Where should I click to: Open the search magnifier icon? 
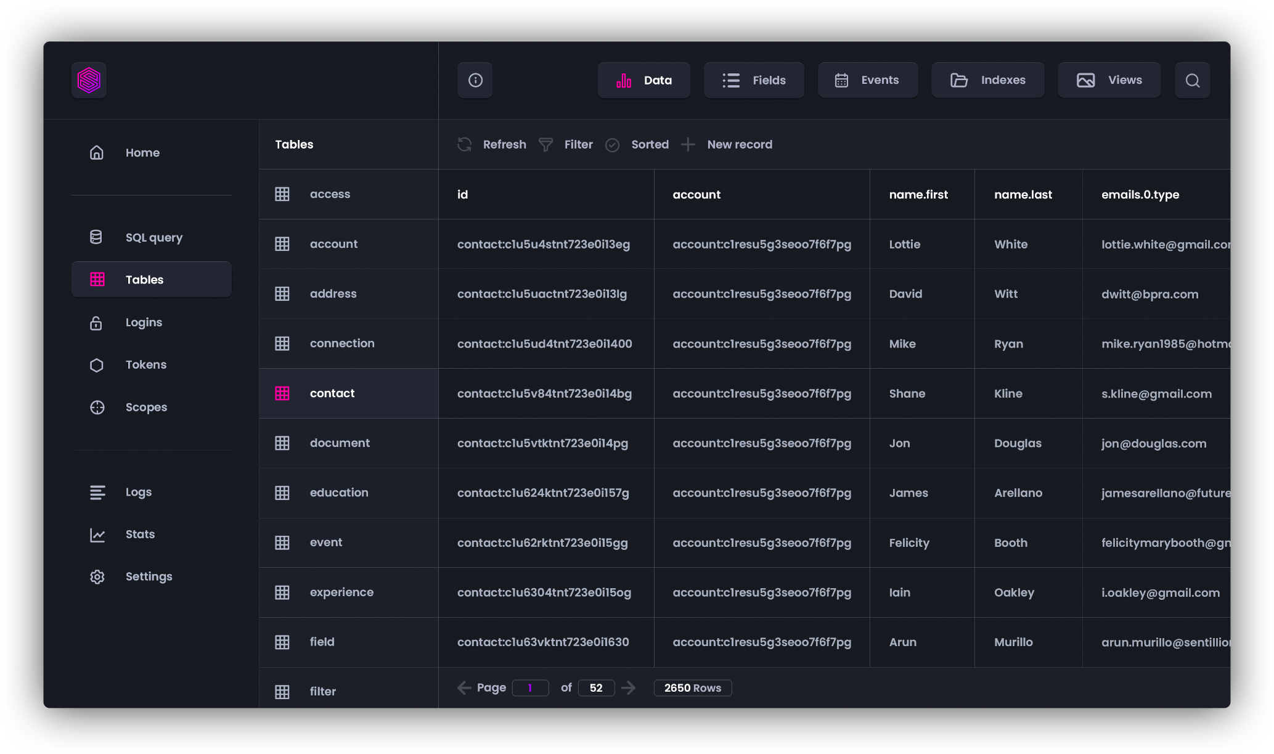(1192, 80)
